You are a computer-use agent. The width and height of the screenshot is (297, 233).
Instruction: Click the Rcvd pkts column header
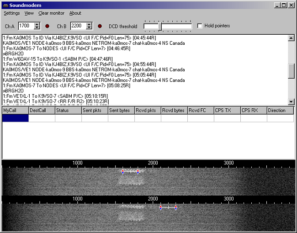[x=148, y=111]
